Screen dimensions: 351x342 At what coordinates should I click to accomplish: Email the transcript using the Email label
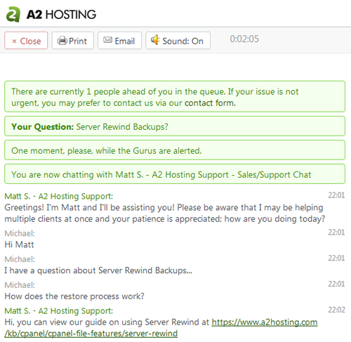point(125,41)
